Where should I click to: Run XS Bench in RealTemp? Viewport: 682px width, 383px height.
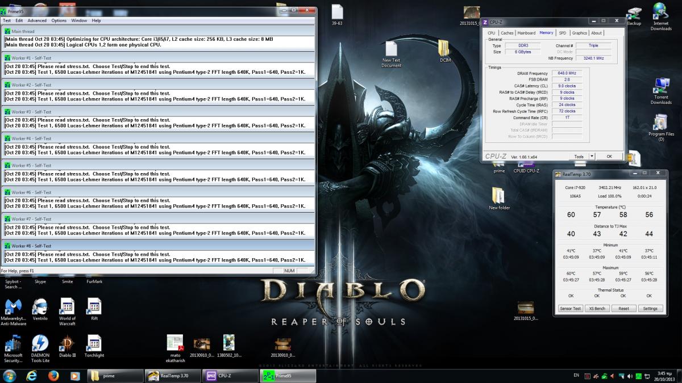pos(597,309)
